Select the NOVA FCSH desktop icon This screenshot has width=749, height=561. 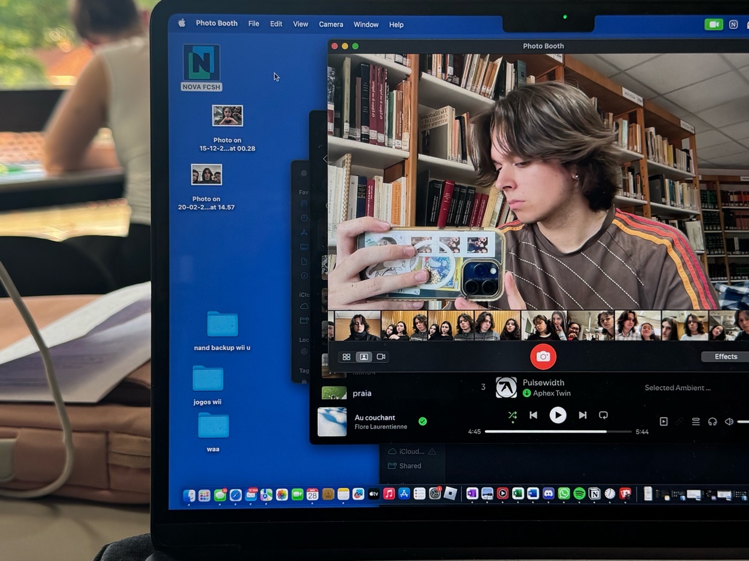[x=201, y=67]
